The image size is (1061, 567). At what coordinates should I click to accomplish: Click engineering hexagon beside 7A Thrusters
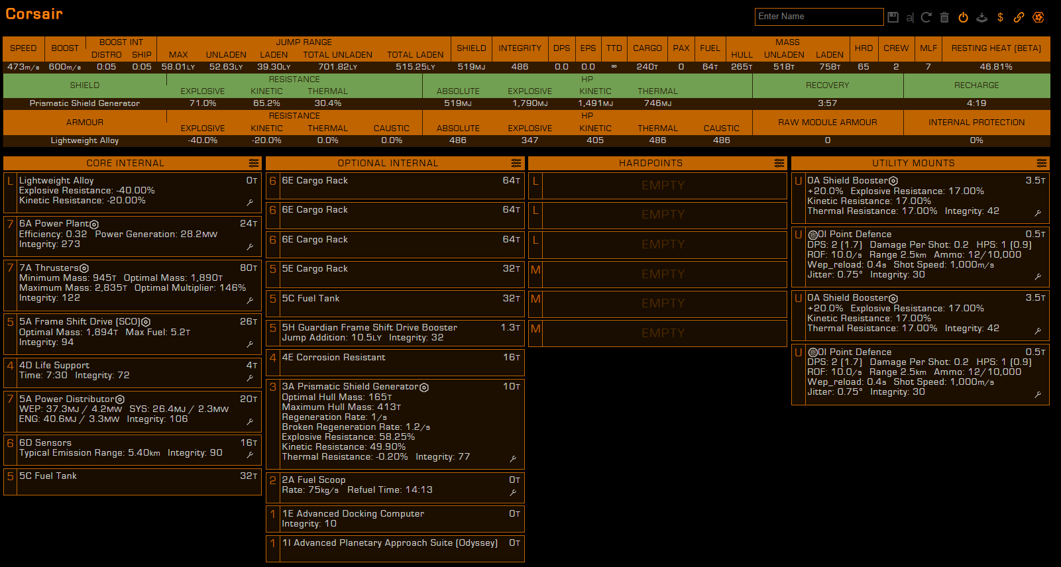pyautogui.click(x=84, y=268)
